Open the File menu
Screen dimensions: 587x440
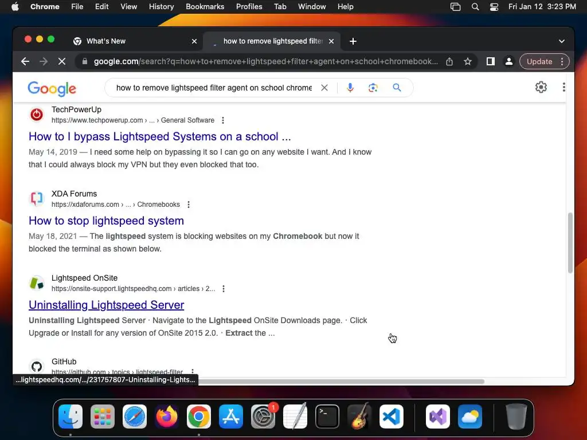(77, 7)
